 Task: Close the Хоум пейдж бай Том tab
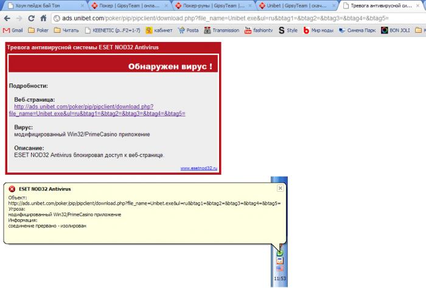point(83,5)
